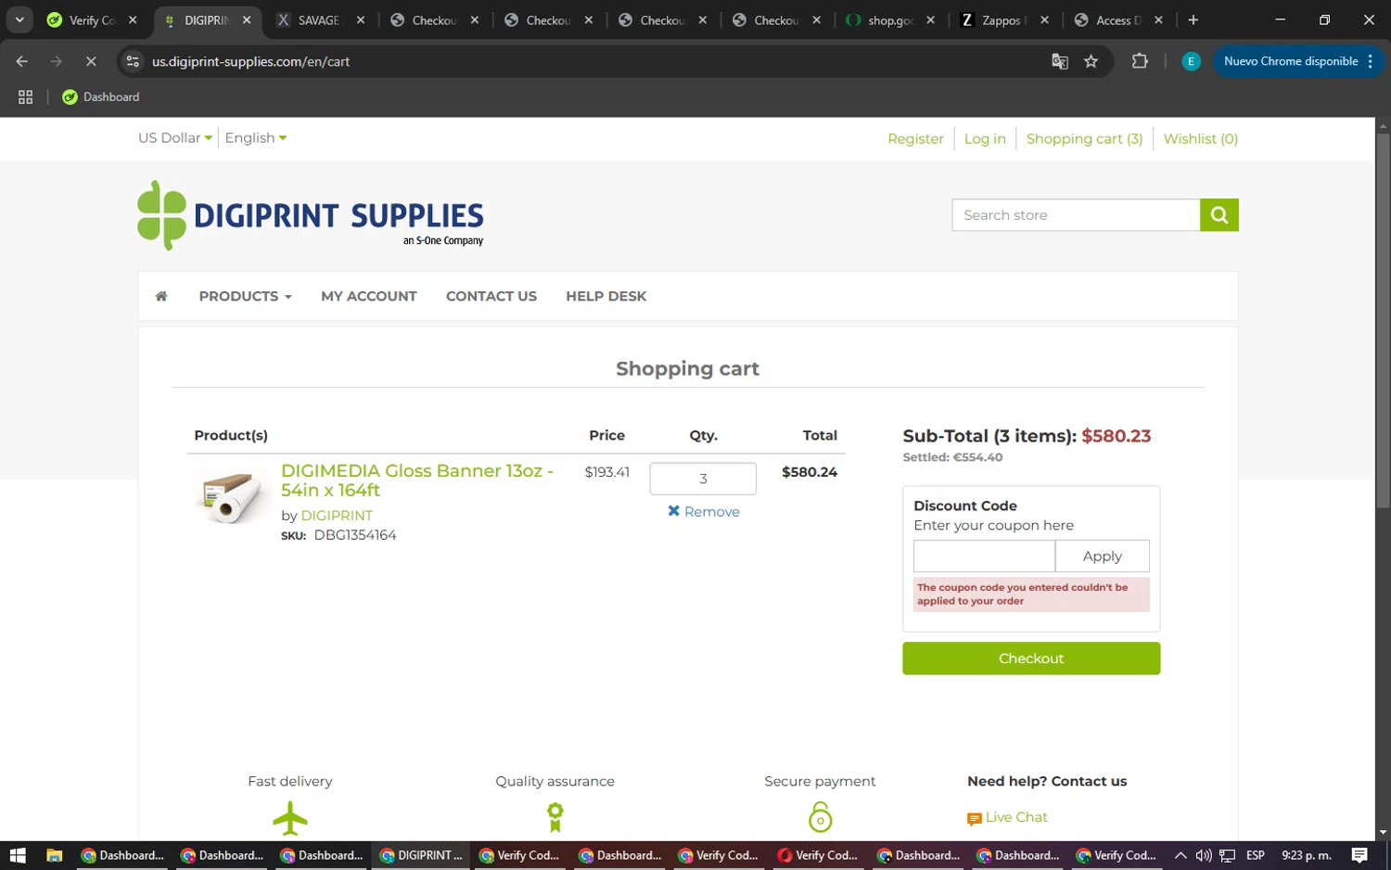Click the Secure payment lock icon
Image resolution: width=1391 pixels, height=870 pixels.
pyautogui.click(x=820, y=817)
